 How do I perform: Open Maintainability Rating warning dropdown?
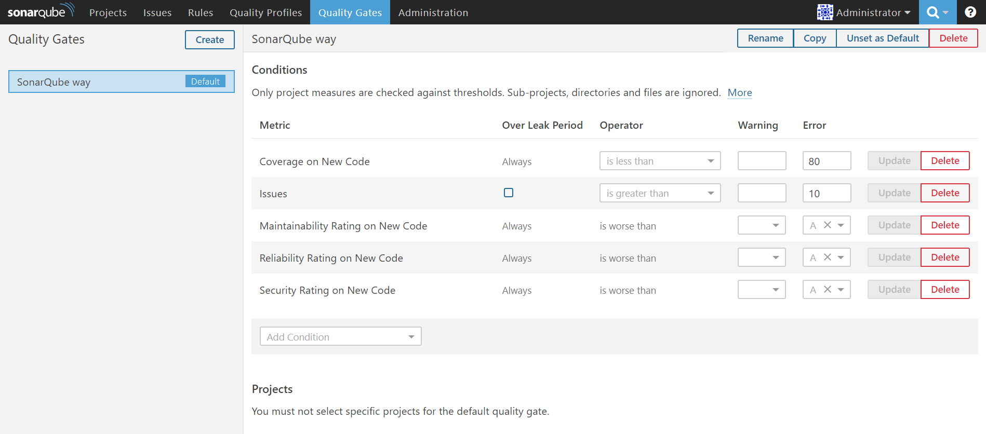click(762, 225)
